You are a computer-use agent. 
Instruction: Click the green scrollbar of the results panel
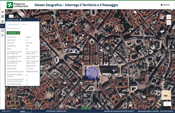tap(40, 30)
